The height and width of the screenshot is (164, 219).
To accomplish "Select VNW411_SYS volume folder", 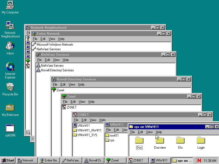I will click(x=85, y=135).
